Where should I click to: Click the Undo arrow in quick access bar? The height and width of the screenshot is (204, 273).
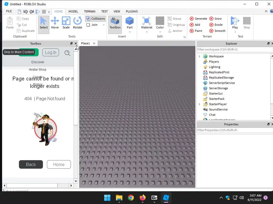pos(25,12)
